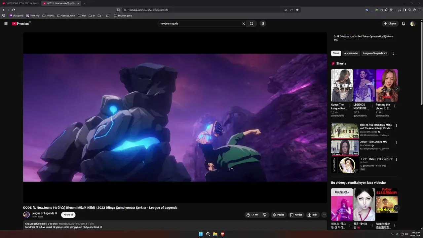The height and width of the screenshot is (238, 423).
Task: Open Game Launcher bookmark folder
Action: coord(66,16)
